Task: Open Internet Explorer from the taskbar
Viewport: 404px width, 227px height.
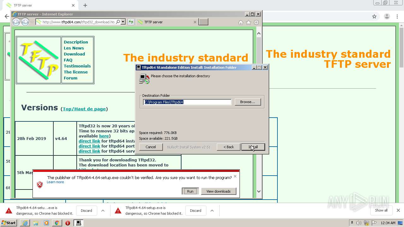Action: click(25, 223)
